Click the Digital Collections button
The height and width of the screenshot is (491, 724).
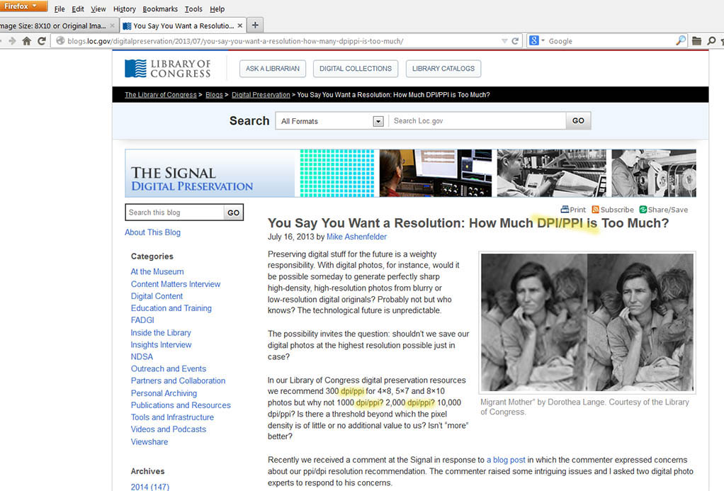tap(356, 68)
